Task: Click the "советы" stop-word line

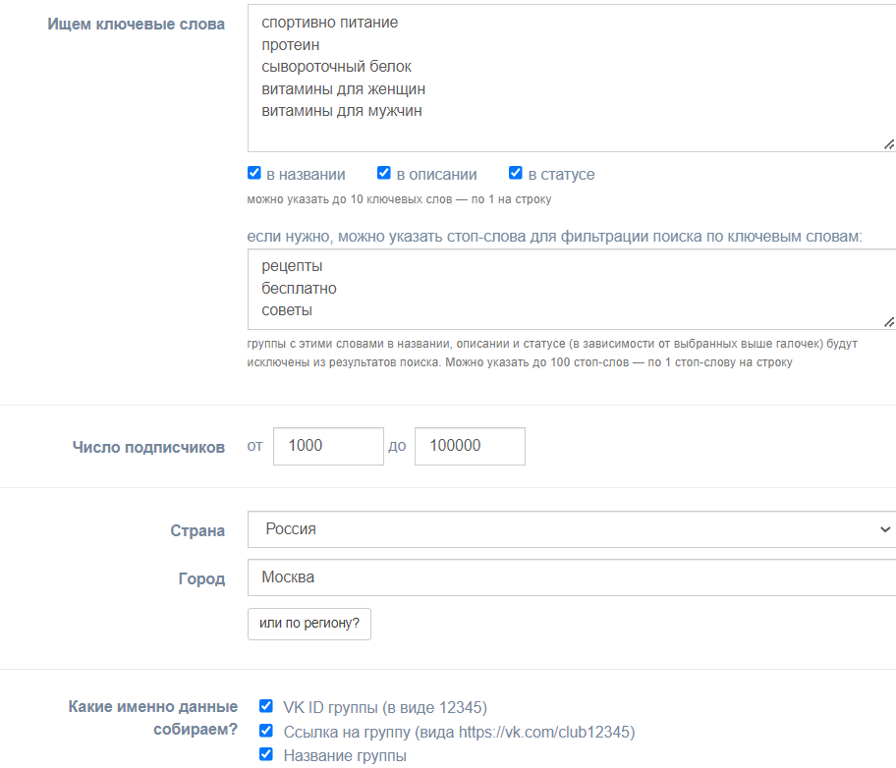Action: tap(287, 310)
